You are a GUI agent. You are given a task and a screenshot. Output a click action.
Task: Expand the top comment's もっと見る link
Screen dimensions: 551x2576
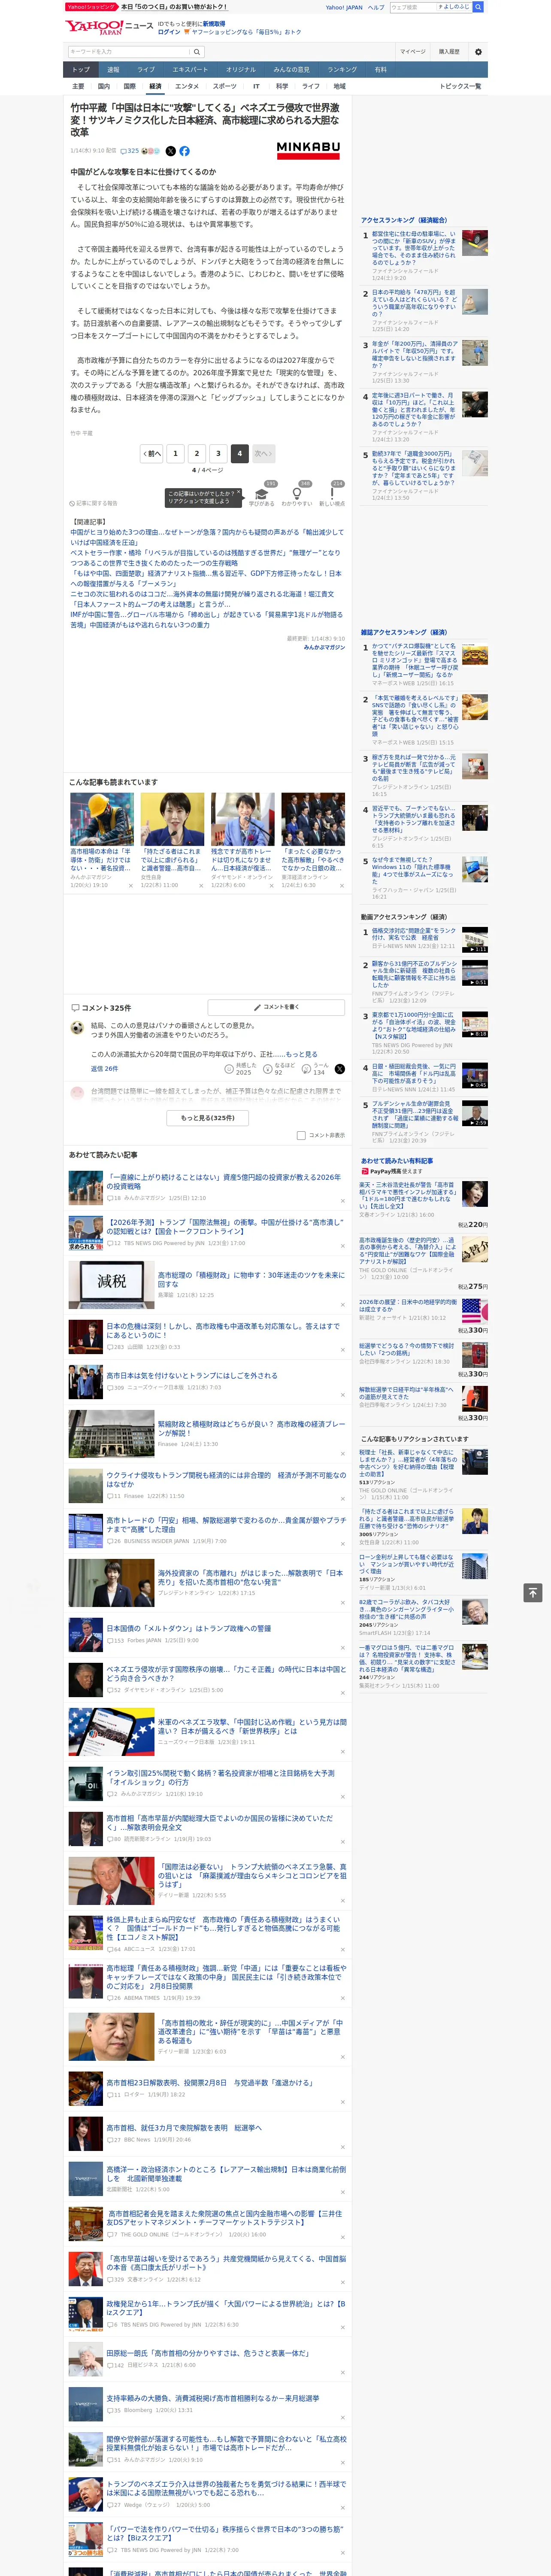[302, 1054]
